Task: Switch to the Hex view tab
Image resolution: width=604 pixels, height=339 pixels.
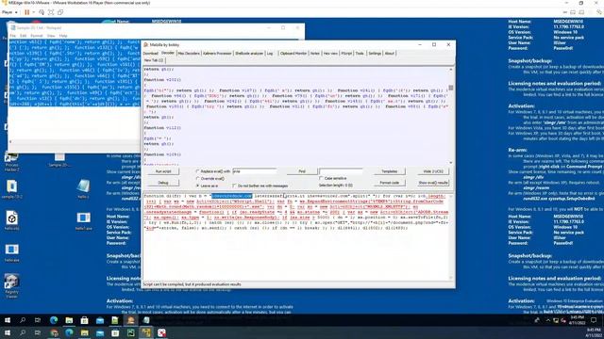Action: 330,54
